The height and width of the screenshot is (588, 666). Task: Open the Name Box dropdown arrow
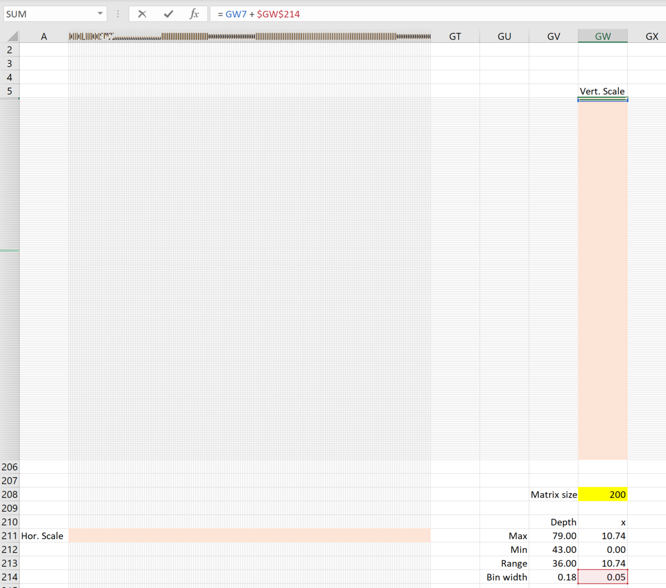coord(100,13)
